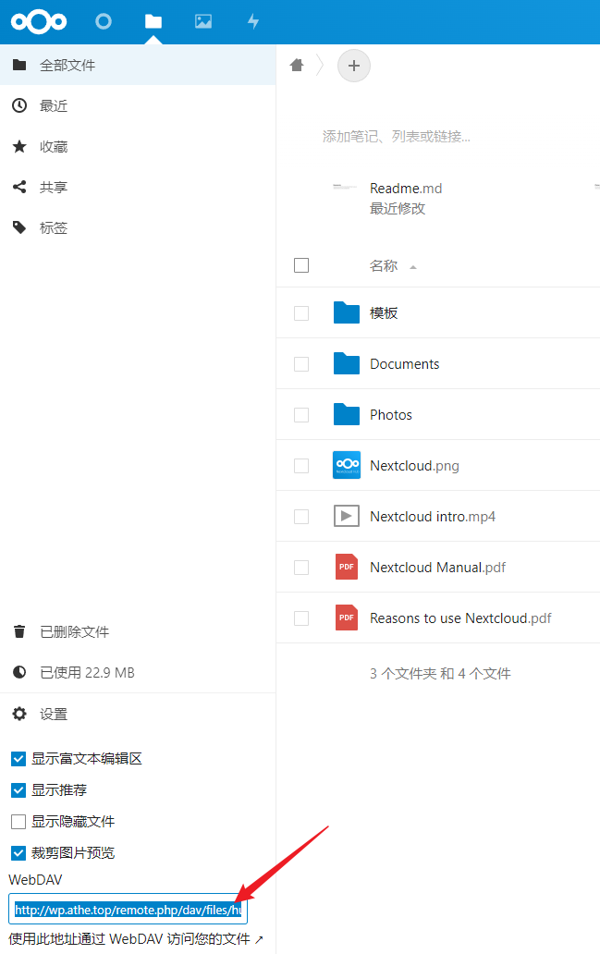This screenshot has width=600, height=954.
Task: Click the video icon of Nextcloud intro.mp4
Action: click(x=347, y=516)
